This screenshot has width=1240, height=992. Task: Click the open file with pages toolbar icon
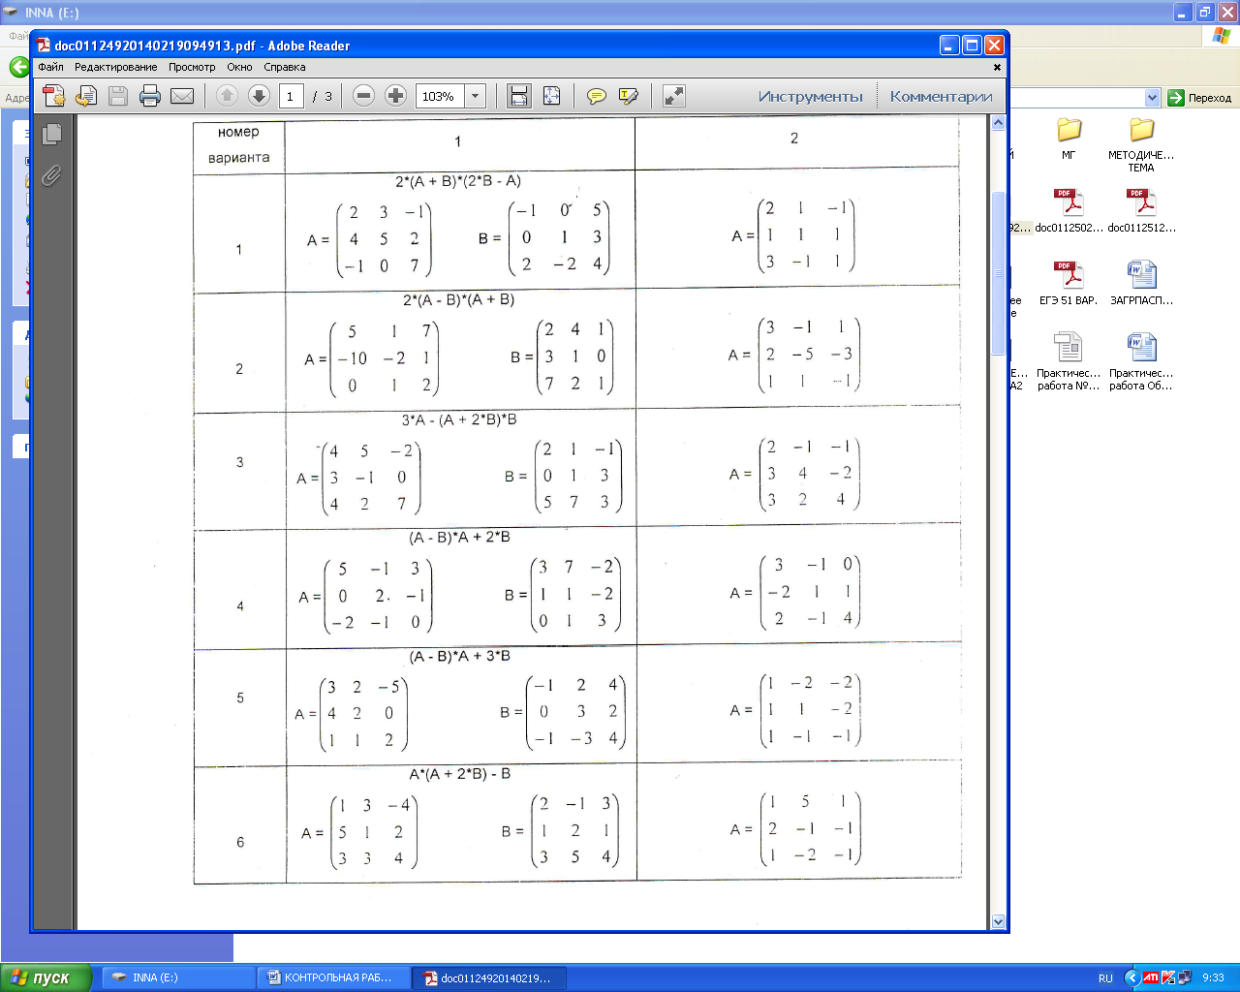tap(86, 96)
